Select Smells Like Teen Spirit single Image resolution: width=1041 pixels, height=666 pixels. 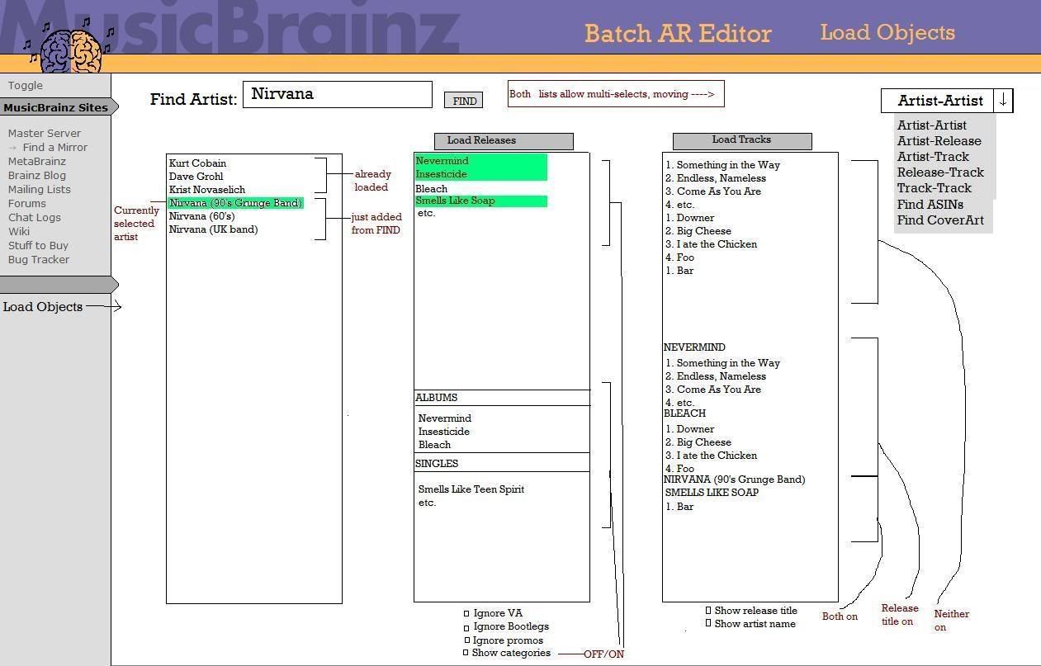click(x=471, y=489)
